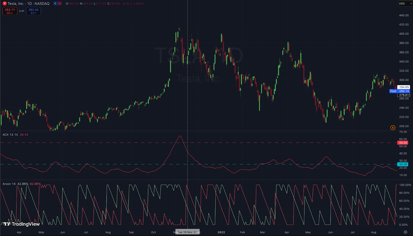Image resolution: width=413 pixels, height=236 pixels.
Task: Click the closing price value C284.65
Action: 114,4
